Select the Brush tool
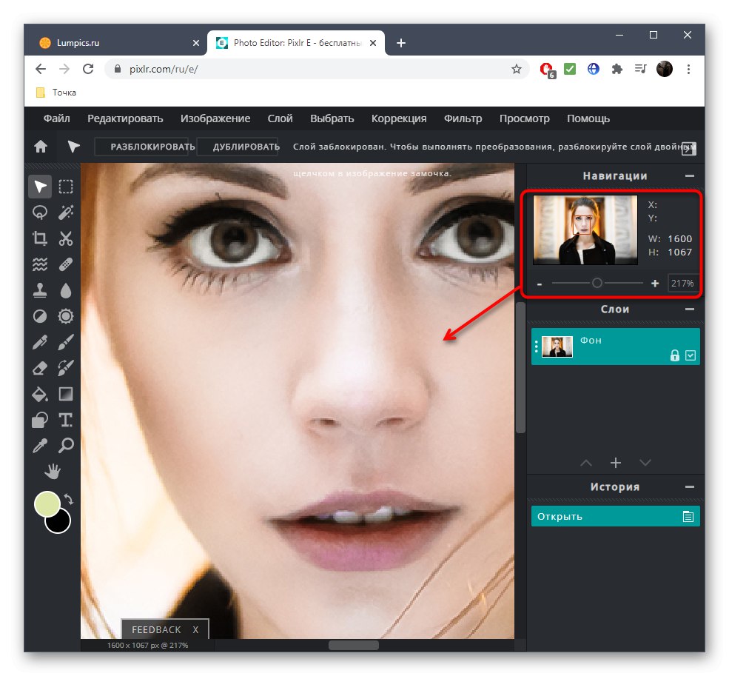Screen dimensions: 729x676 click(x=66, y=342)
